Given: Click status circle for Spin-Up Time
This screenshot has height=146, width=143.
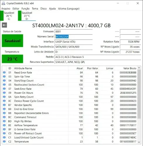Looking at the screenshot, I should [x=4, y=77].
